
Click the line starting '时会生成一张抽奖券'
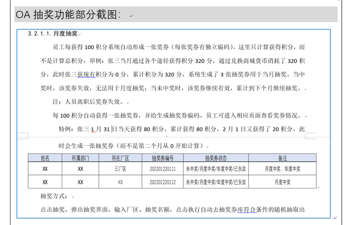[131, 146]
